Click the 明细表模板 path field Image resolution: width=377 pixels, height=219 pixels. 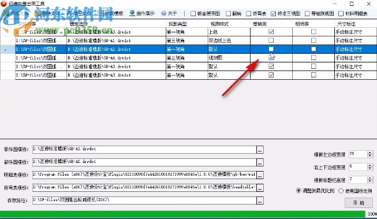(144, 175)
